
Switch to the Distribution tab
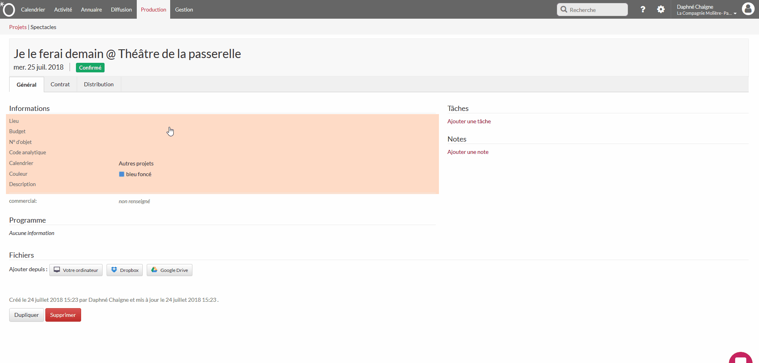coord(99,84)
